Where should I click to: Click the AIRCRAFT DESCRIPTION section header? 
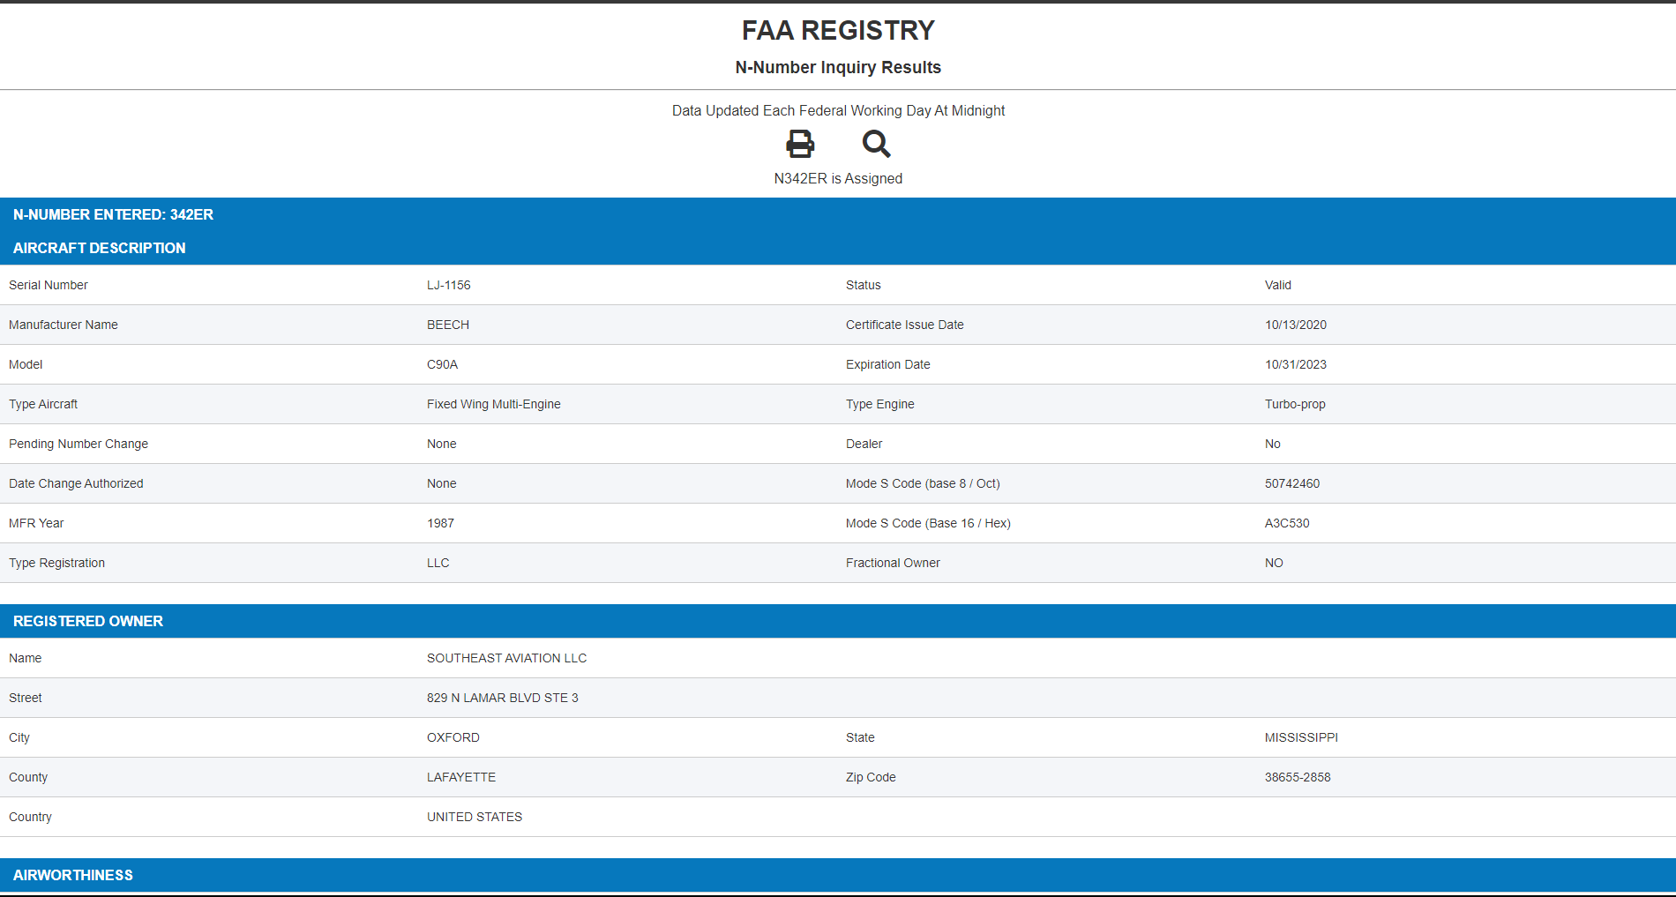(x=99, y=248)
